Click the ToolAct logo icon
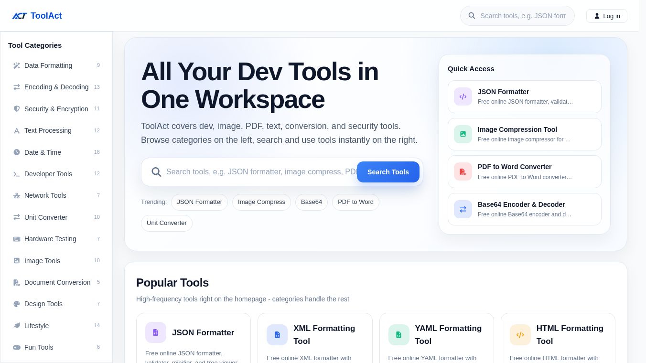 pos(20,16)
